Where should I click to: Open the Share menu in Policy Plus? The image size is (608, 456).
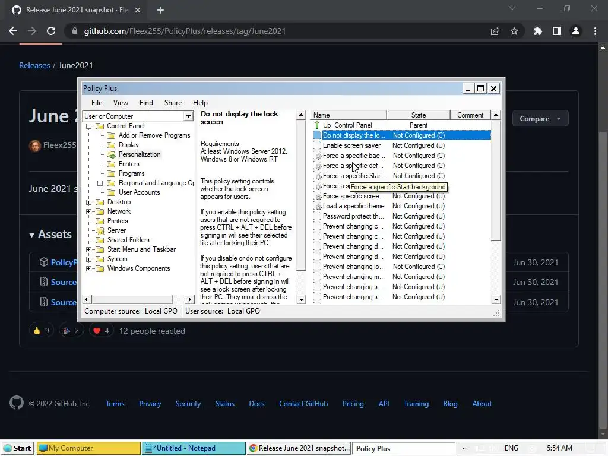(x=173, y=103)
